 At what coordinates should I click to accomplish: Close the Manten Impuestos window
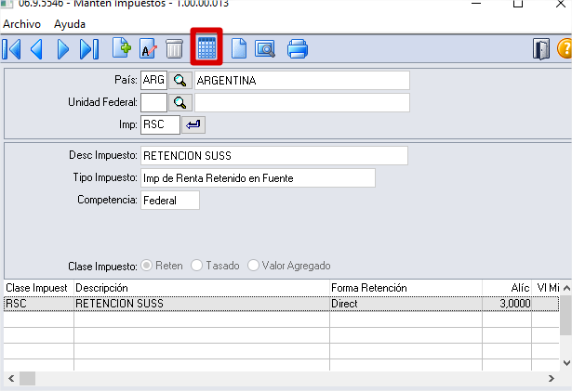click(560, 4)
